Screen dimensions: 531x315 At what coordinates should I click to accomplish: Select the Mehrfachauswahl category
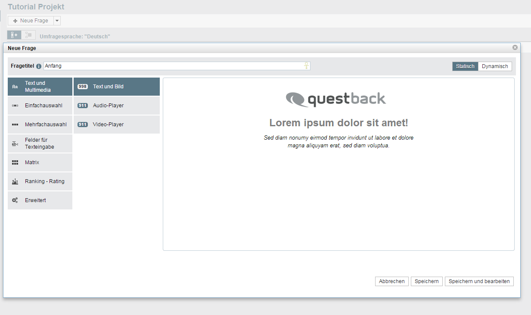pos(40,125)
